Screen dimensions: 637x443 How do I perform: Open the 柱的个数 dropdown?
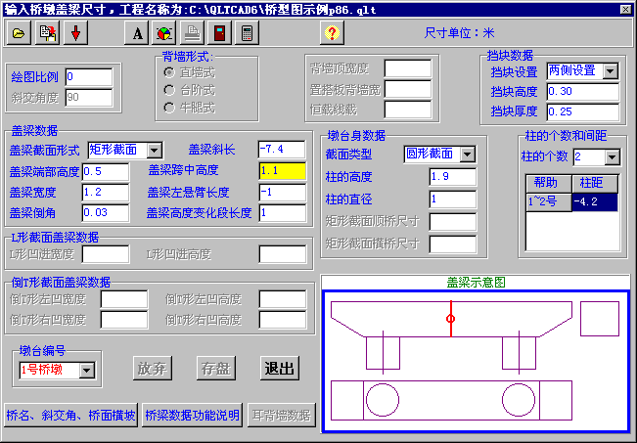point(612,157)
